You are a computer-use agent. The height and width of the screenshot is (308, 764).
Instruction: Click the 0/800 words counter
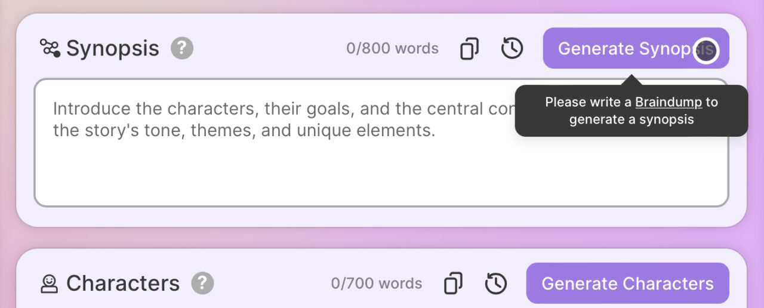[x=392, y=48]
